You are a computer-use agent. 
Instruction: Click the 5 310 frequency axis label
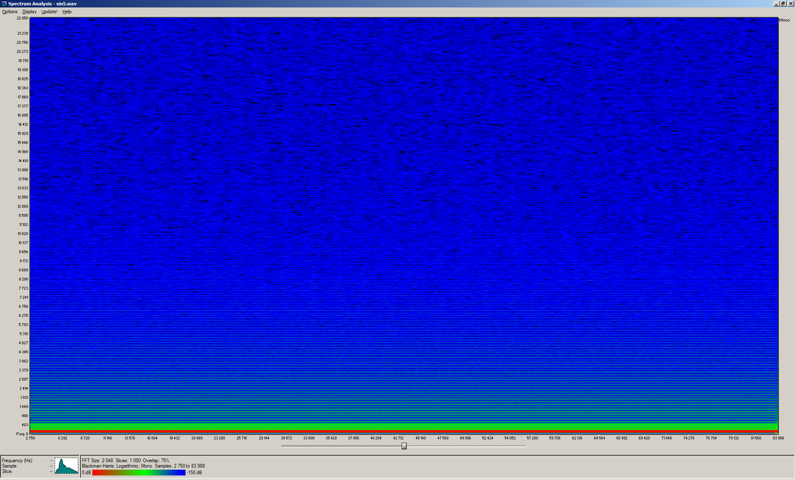24,334
